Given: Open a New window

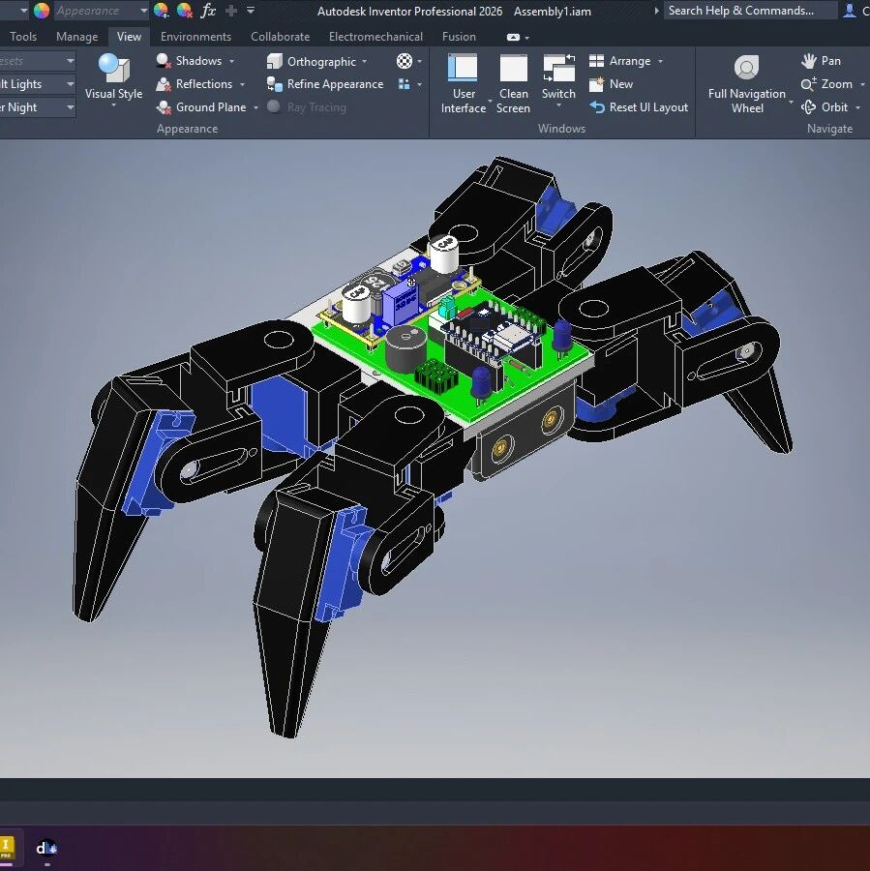Looking at the screenshot, I should (x=611, y=84).
